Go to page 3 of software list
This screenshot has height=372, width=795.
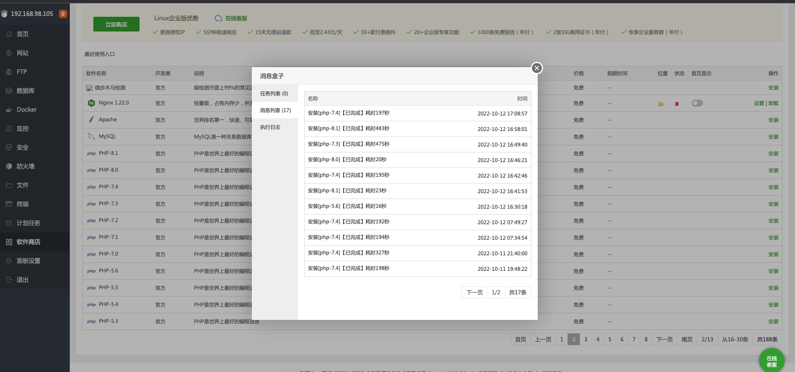(x=586, y=339)
